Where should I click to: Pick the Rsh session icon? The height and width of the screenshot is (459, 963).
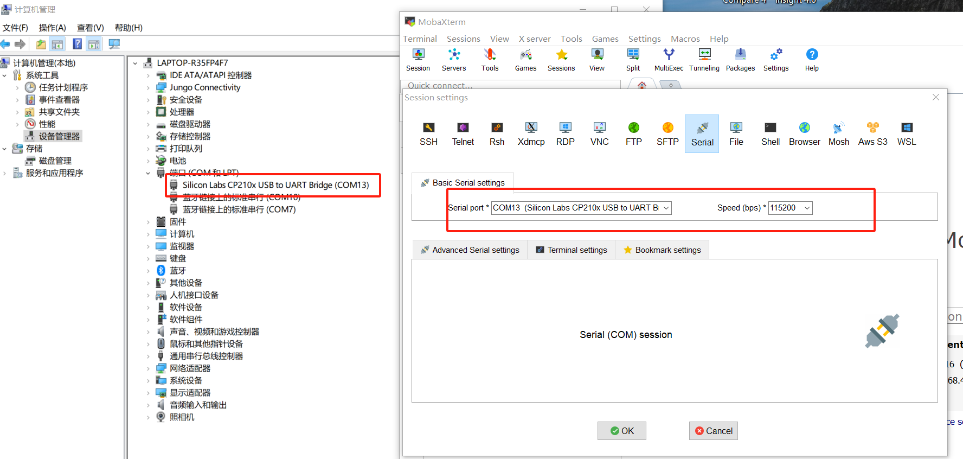[497, 134]
